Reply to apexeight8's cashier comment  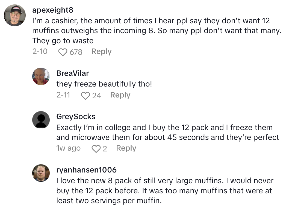[x=101, y=51]
